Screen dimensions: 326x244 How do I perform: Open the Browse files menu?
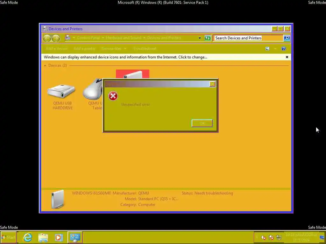point(114,49)
